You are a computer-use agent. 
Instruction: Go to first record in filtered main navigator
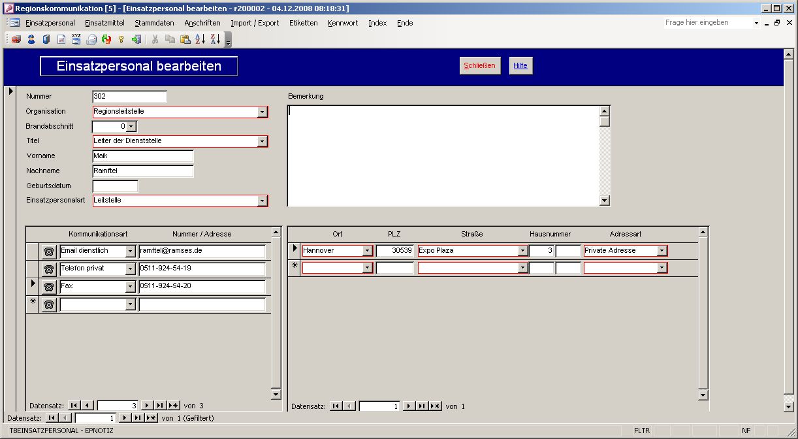point(52,417)
